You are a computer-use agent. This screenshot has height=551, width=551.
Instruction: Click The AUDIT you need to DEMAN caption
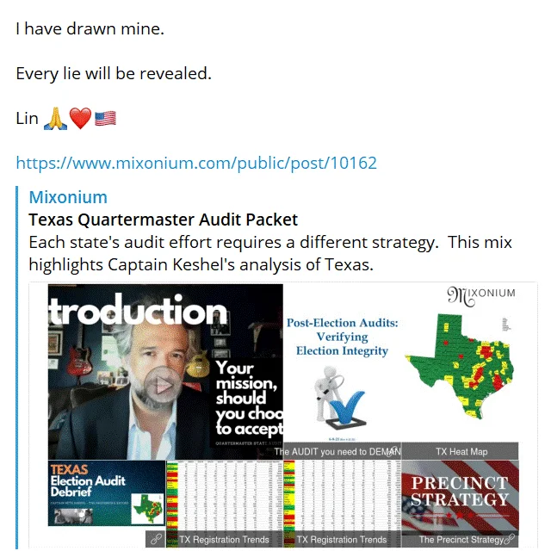point(337,451)
